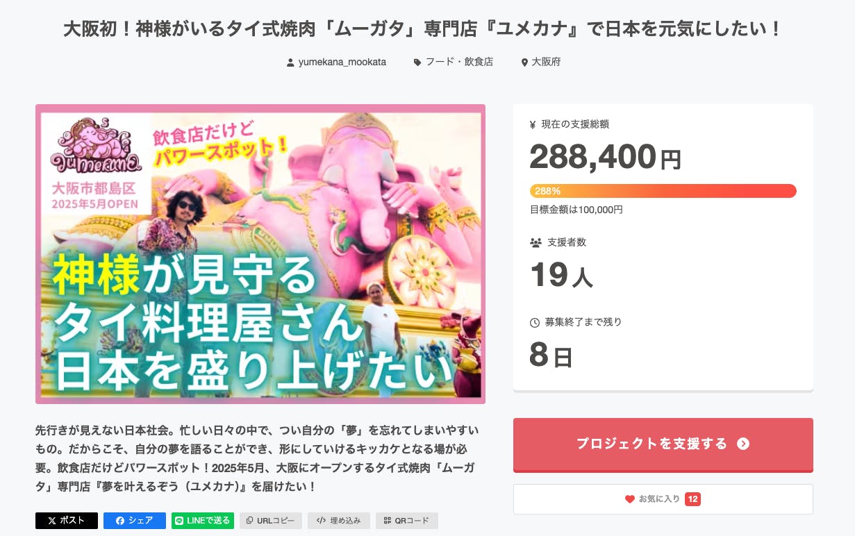855x536 pixels.
Task: Click the clock icon beside 募集終了まで残り
Action: [x=535, y=323]
